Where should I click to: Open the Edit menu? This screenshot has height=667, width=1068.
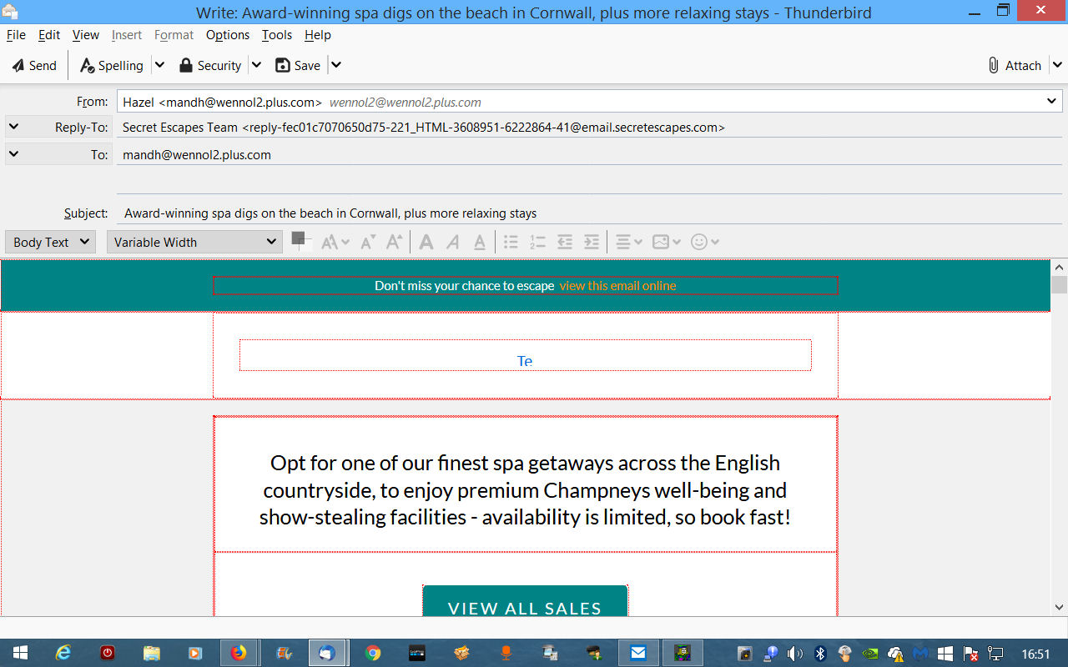[49, 35]
